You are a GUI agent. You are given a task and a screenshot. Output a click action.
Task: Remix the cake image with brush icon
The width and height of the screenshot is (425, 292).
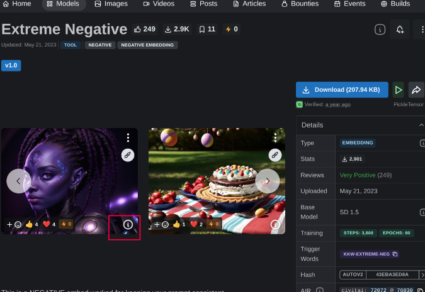275,155
